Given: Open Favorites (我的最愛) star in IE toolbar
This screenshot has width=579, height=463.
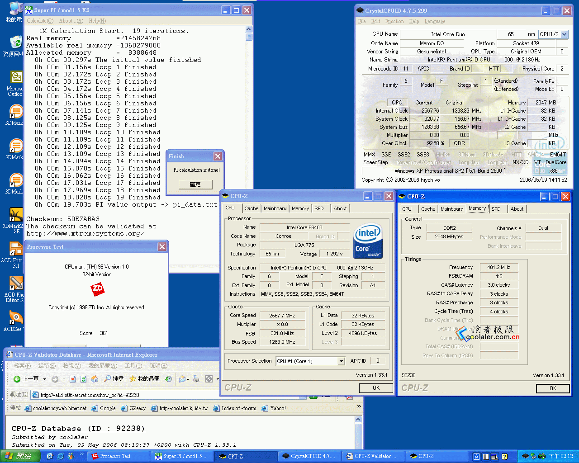Looking at the screenshot, I should click(x=144, y=379).
